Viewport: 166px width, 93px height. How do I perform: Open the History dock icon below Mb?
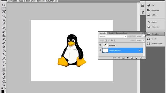(x=143, y=12)
